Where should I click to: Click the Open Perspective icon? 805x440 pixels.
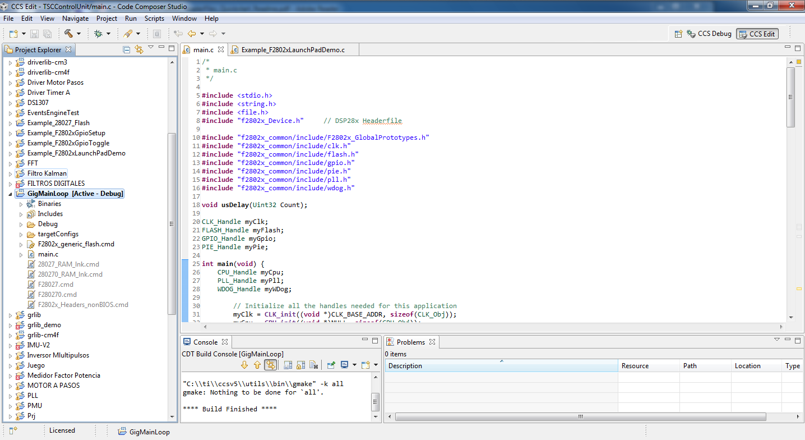(x=678, y=34)
